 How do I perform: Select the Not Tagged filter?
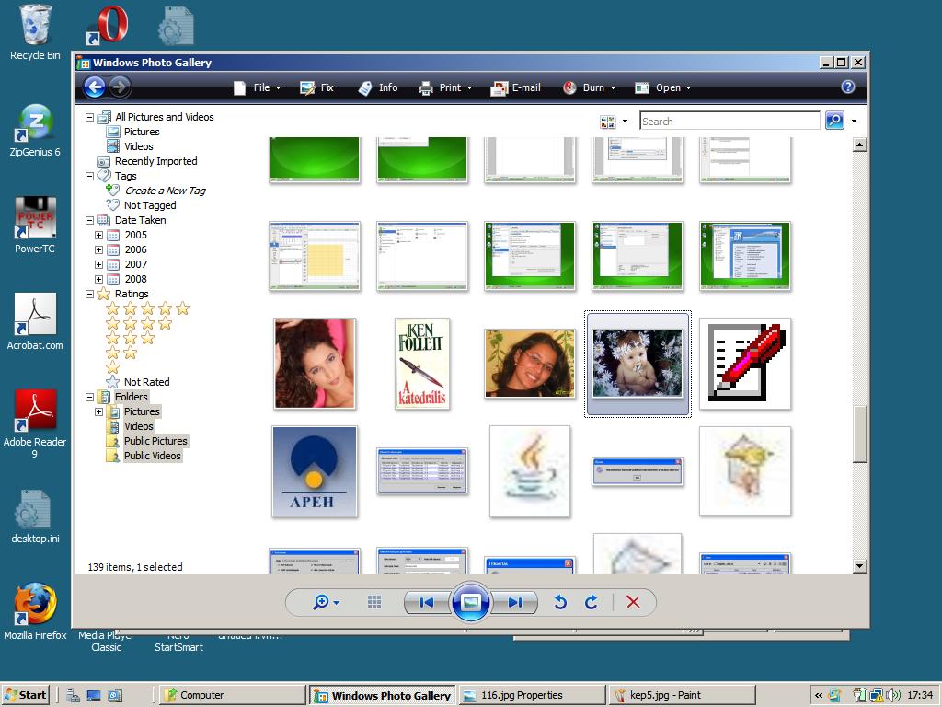tap(150, 205)
